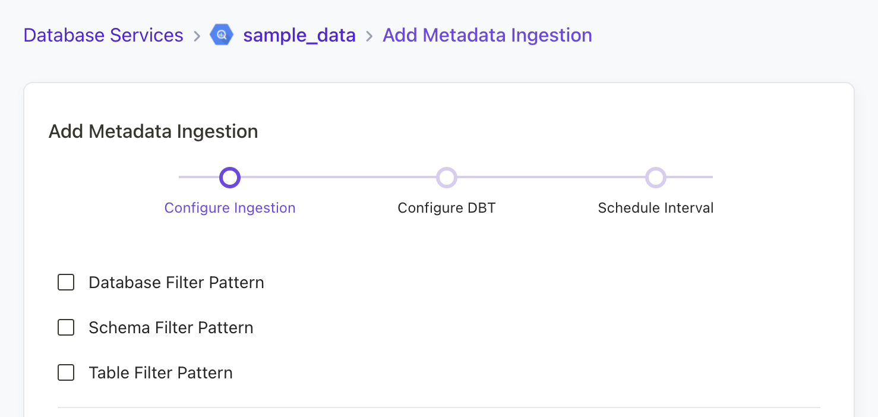Click the active step indicator on the progress bar
Screen dimensions: 878x417
230,177
